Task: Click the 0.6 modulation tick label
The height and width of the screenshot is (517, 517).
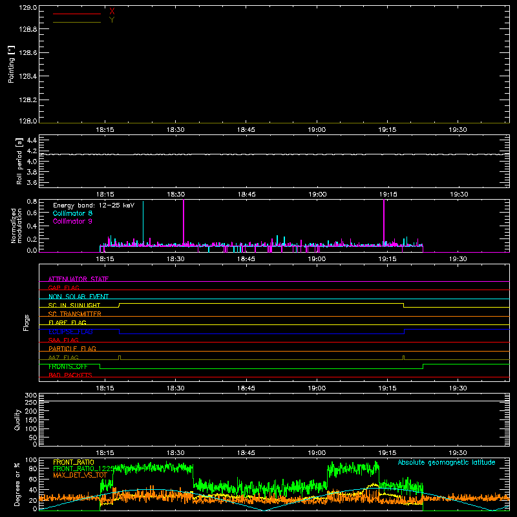Action: tap(32, 213)
